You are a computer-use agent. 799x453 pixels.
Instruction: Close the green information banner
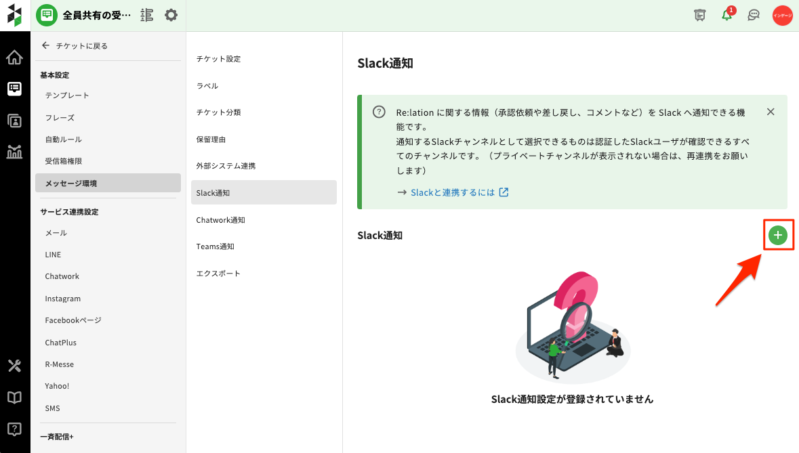click(x=771, y=112)
